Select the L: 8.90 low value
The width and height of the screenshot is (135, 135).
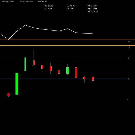70,9
